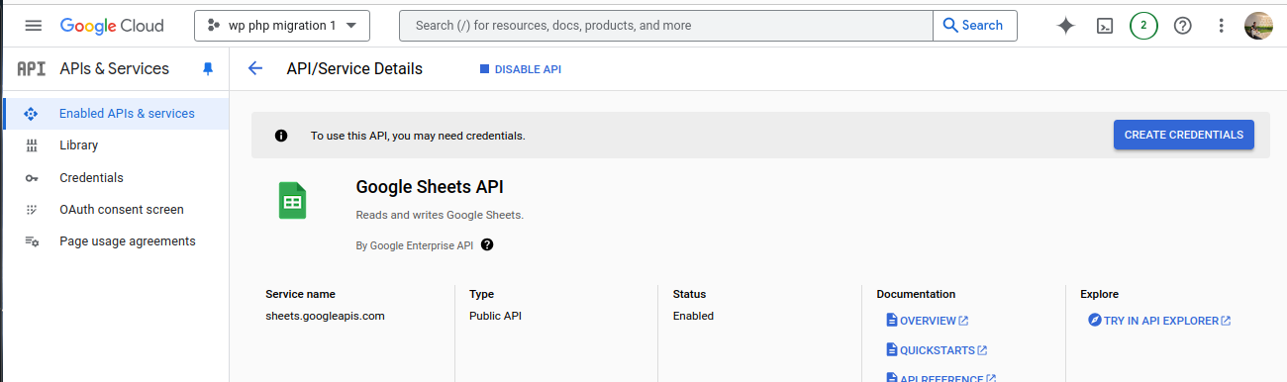Go back using the left arrow
Viewport: 1287px width, 382px height.
click(x=255, y=68)
